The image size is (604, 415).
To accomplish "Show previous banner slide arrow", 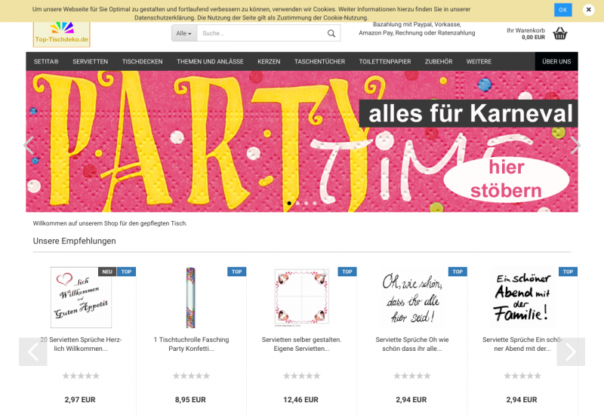I will point(29,145).
